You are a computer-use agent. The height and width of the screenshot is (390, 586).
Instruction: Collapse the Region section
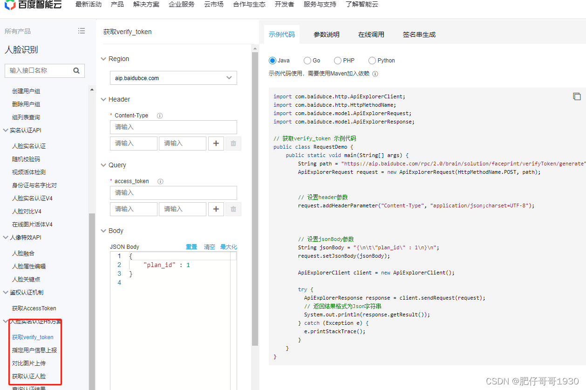104,59
